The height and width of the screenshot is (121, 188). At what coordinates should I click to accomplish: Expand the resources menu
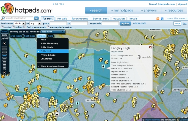pyautogui.click(x=174, y=11)
